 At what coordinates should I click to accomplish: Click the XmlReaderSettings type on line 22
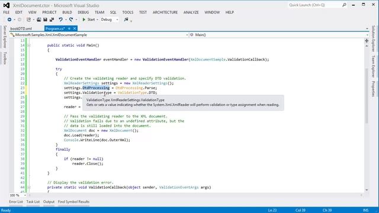82,83
